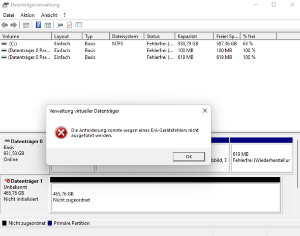Toggle the action pane toolbar icon
300x236 pixels.
click(x=48, y=25)
